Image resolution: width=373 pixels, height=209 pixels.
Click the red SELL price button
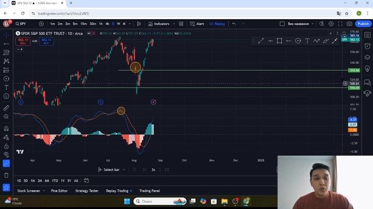pyautogui.click(x=23, y=41)
